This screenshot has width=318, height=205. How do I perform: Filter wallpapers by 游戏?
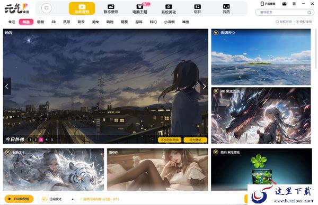pyautogui.click(x=139, y=22)
